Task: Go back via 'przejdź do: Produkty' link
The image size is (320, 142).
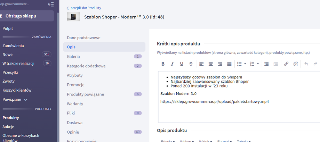Action: [86, 8]
